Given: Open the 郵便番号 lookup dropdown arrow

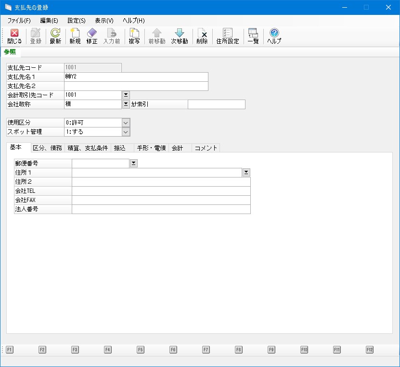Looking at the screenshot, I should coord(133,164).
